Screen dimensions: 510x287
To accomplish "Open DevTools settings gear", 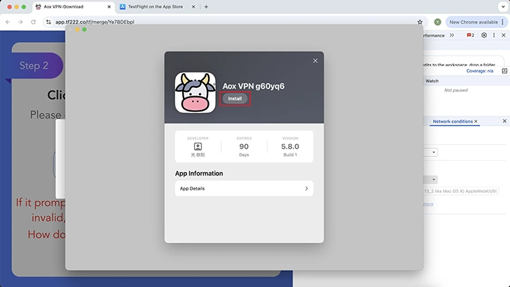I will pos(483,35).
